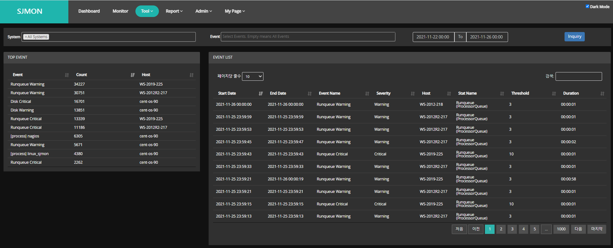Sort event list by Duration icon
The width and height of the screenshot is (613, 248).
602,94
